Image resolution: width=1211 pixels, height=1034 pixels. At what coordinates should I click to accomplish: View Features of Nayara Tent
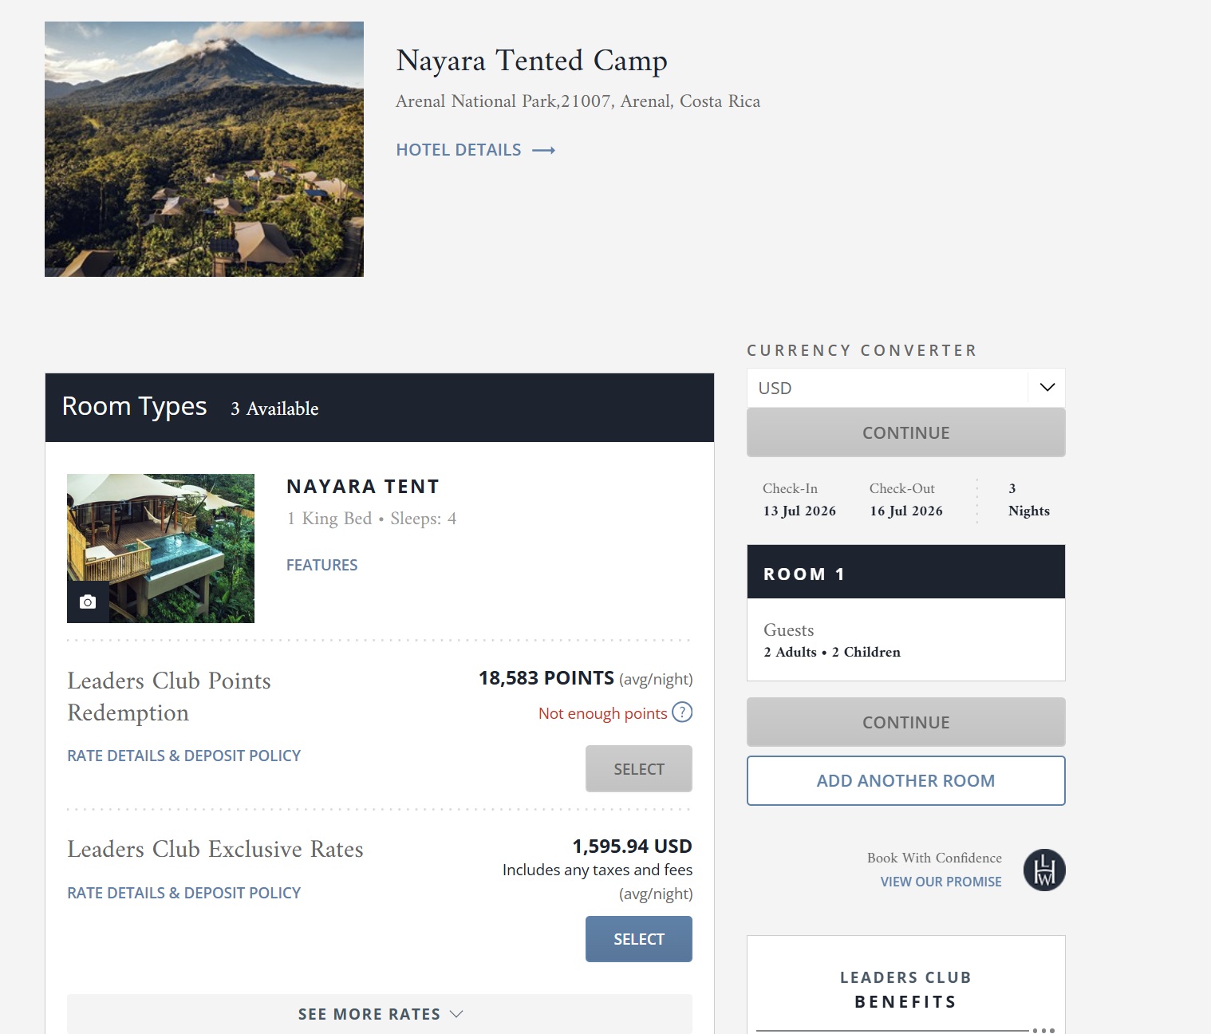[x=321, y=565]
